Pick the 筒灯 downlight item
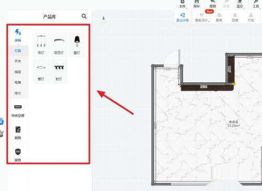This screenshot has width=262, height=191. coord(41,71)
